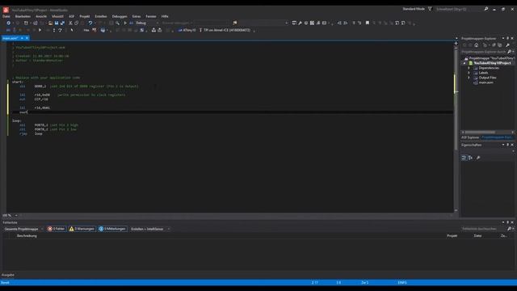Focus the Projektmappen Explorer search box
Viewport: 517px width, 291px height.
[484, 52]
